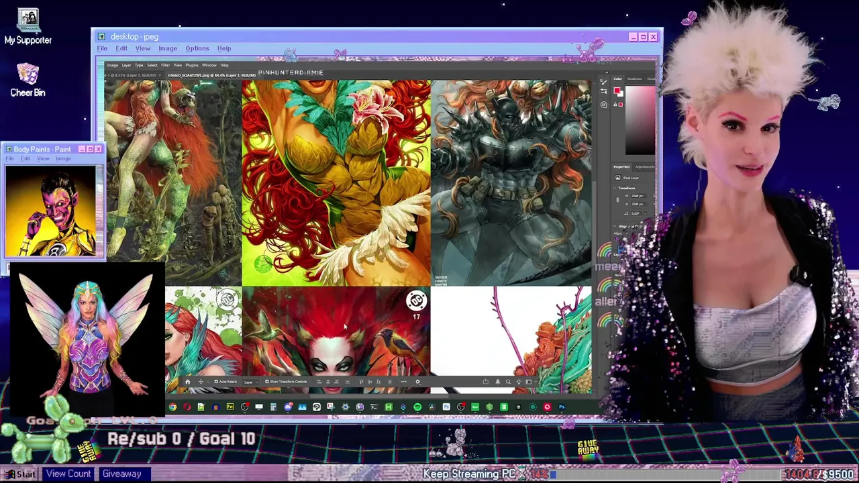The image size is (859, 483).
Task: Click the background white color swatch
Action: click(621, 95)
